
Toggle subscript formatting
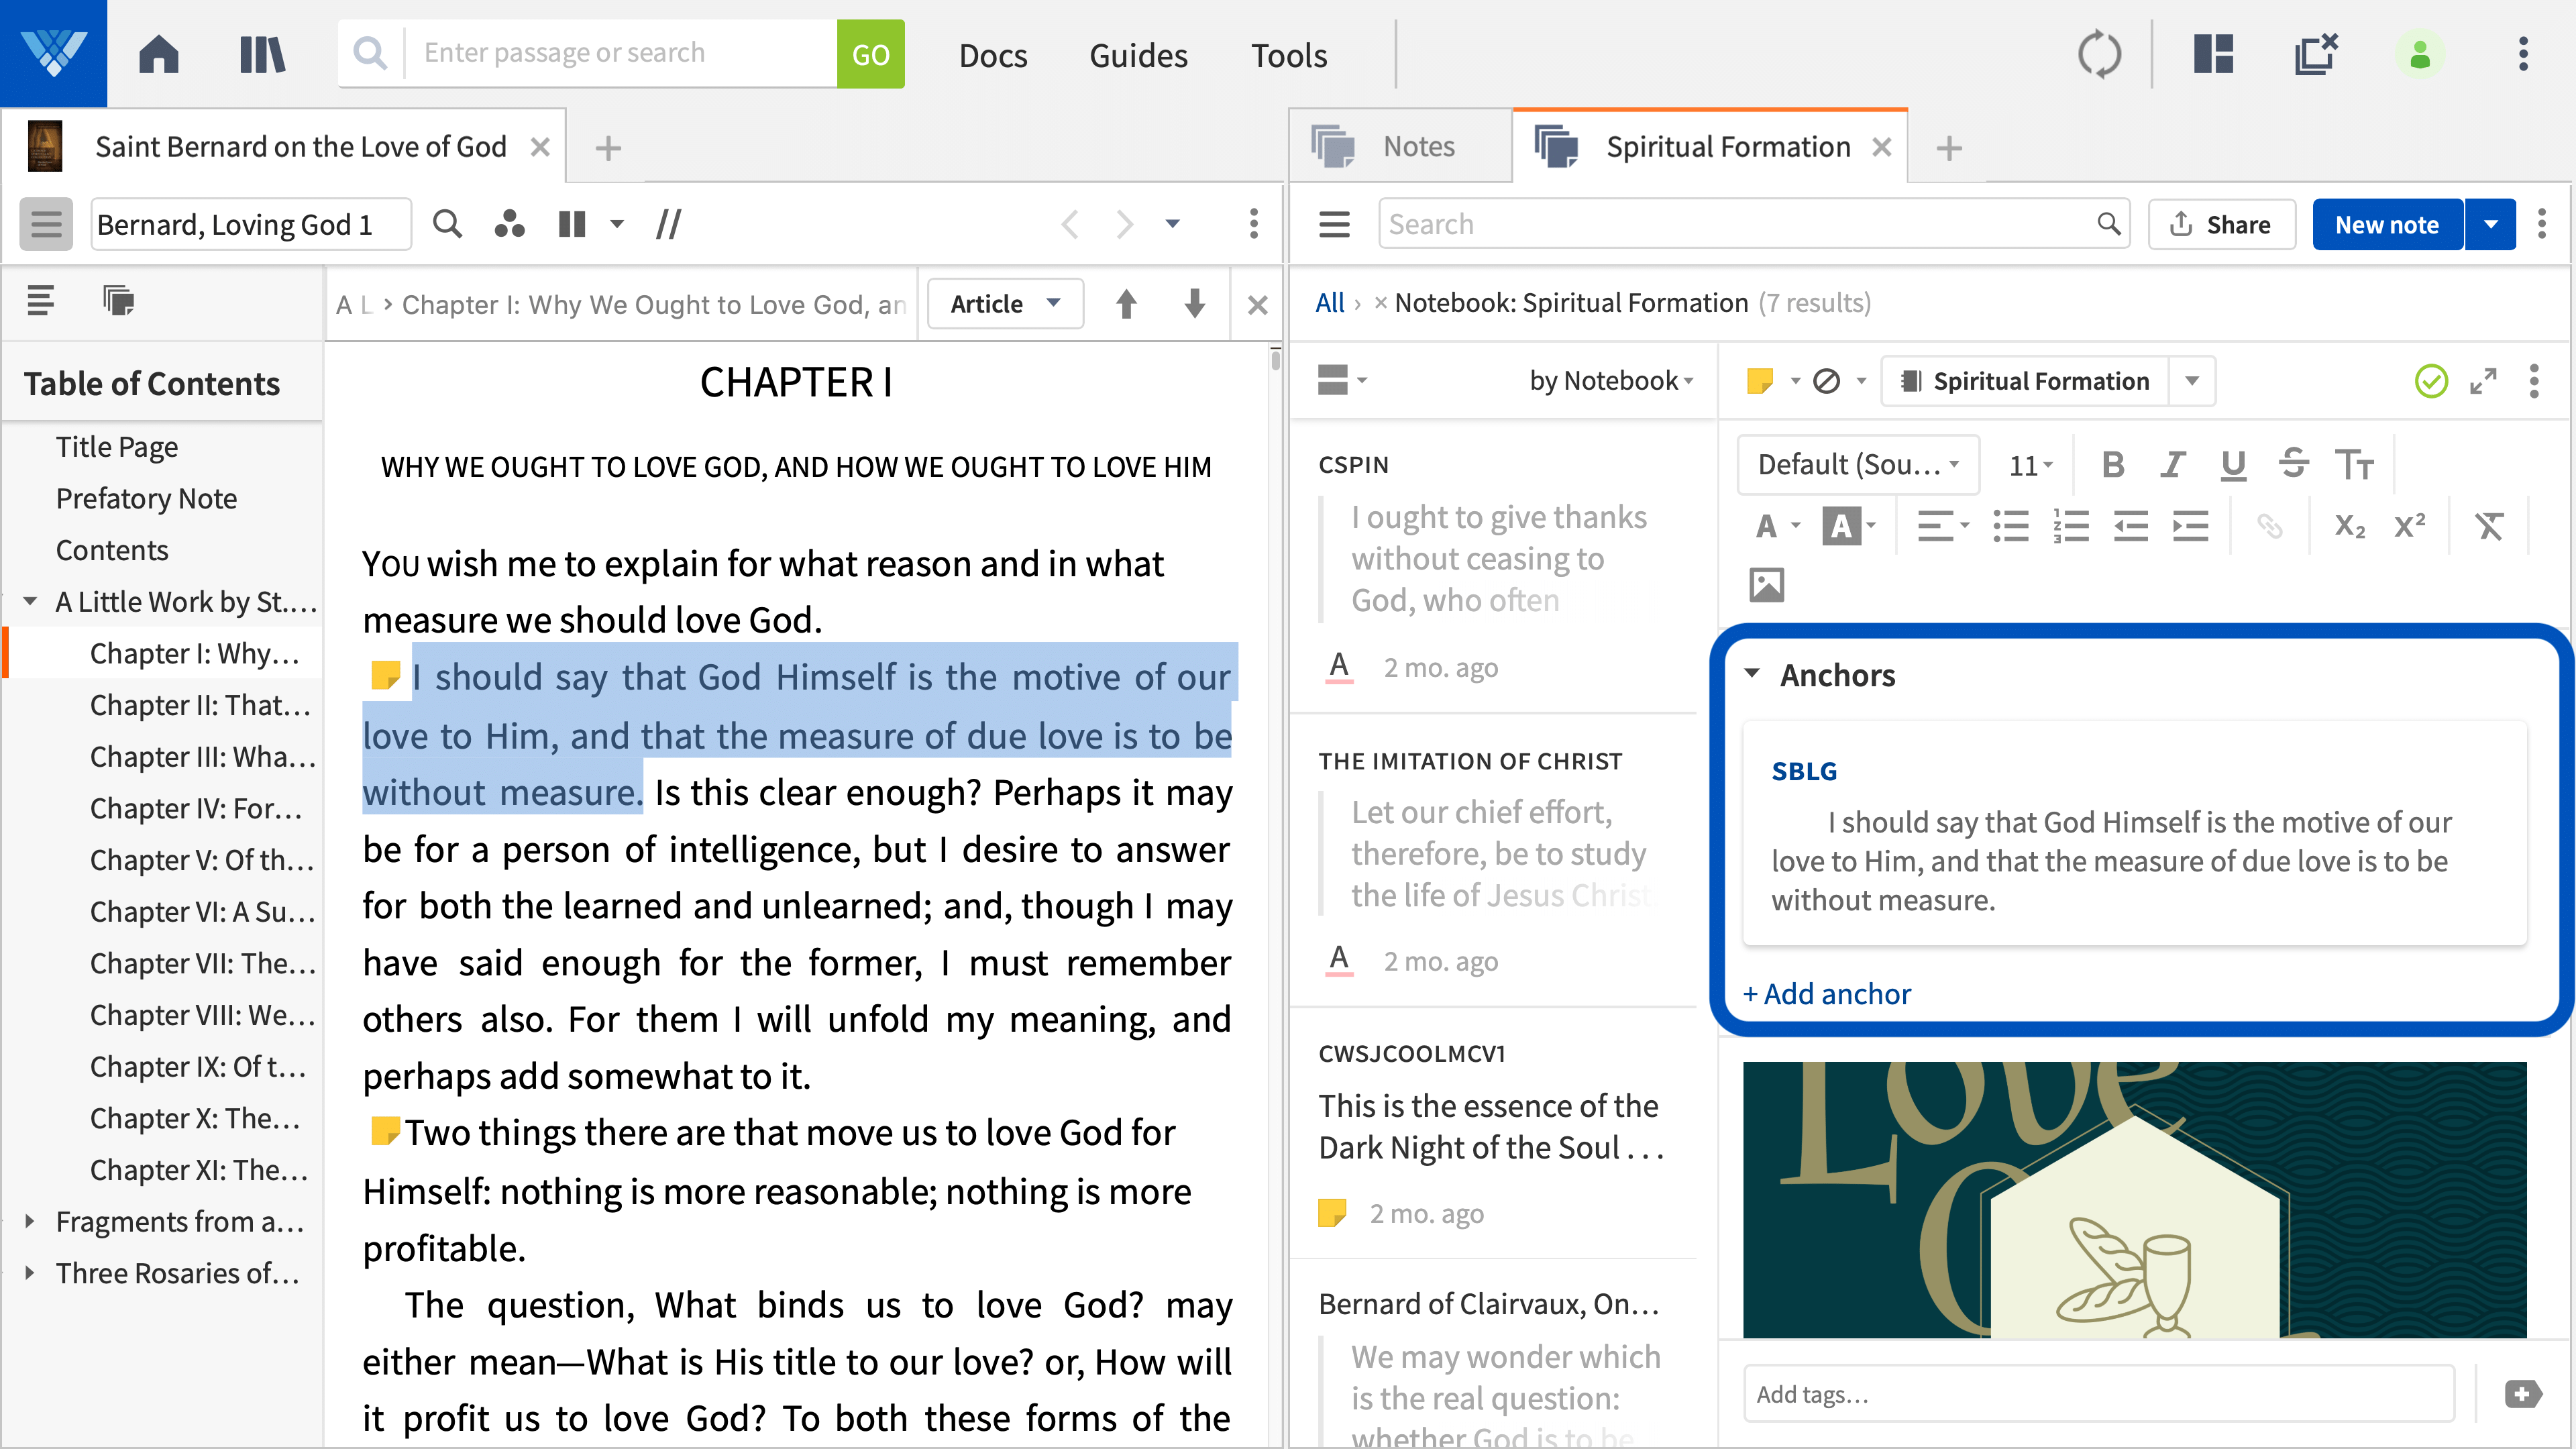[2349, 526]
